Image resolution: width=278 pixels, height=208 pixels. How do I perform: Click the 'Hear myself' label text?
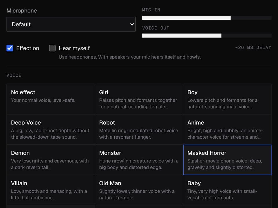tap(74, 48)
